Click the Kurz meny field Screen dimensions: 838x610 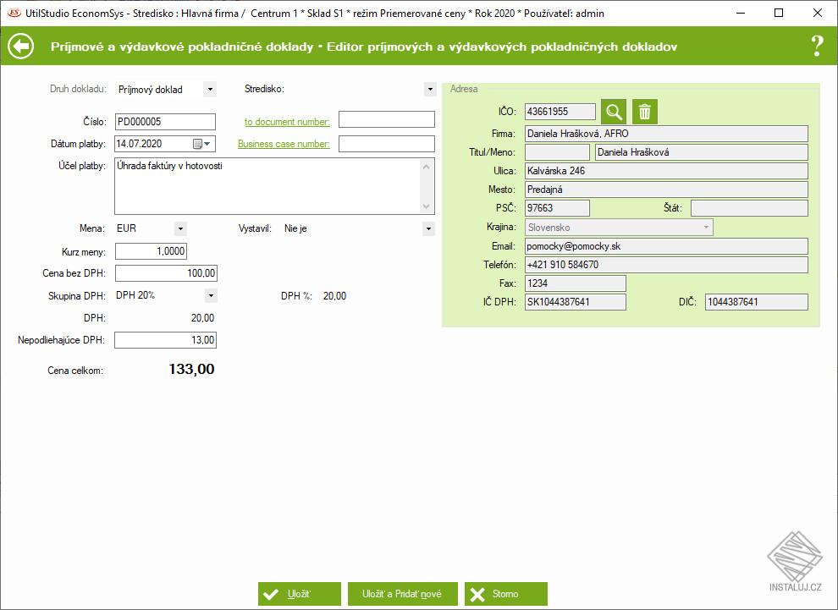(152, 251)
